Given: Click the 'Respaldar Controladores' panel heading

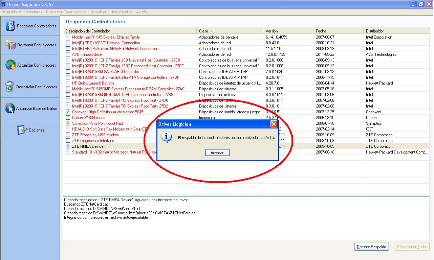Looking at the screenshot, I should pos(95,22).
